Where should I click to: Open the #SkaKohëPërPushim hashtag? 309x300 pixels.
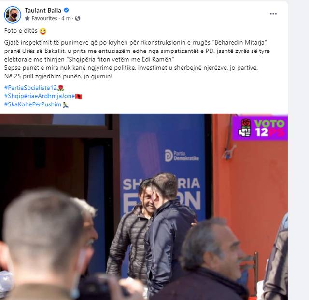(33, 104)
